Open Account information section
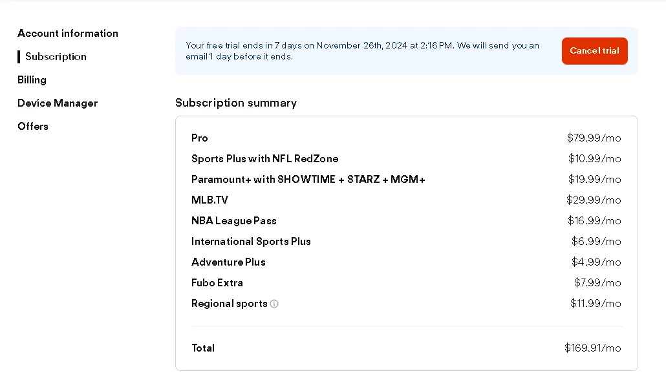 tap(68, 34)
